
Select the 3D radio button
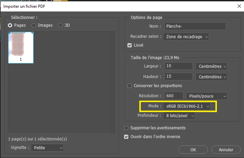pos(60,25)
